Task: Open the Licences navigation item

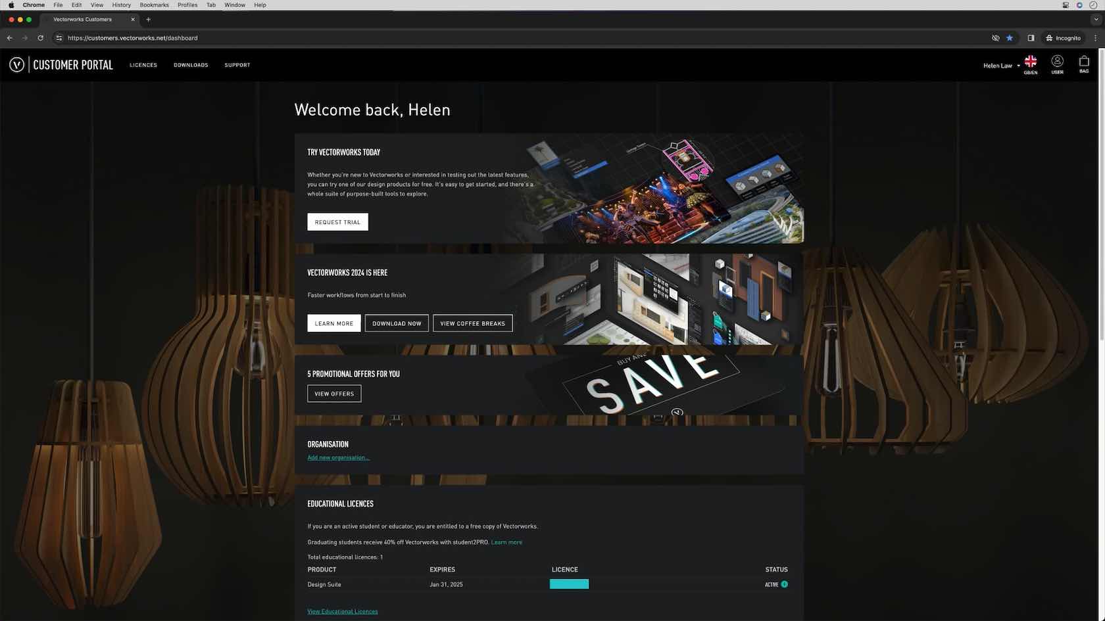Action: [143, 65]
